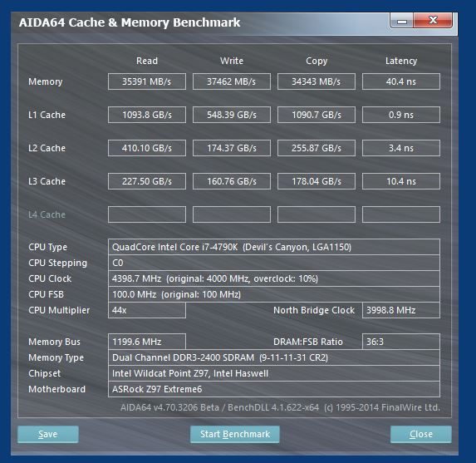Select Memory Read value 35391 MB/s

[x=147, y=81]
